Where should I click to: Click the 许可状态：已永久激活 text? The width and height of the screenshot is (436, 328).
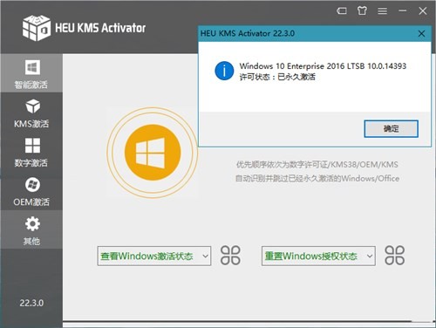pos(277,77)
